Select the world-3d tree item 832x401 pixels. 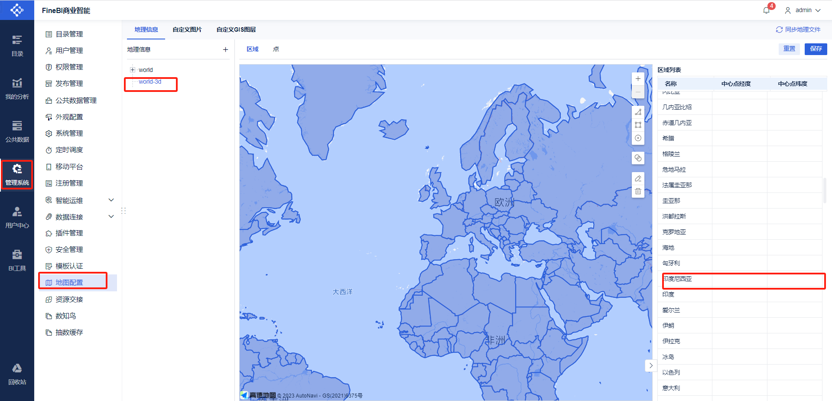(150, 82)
